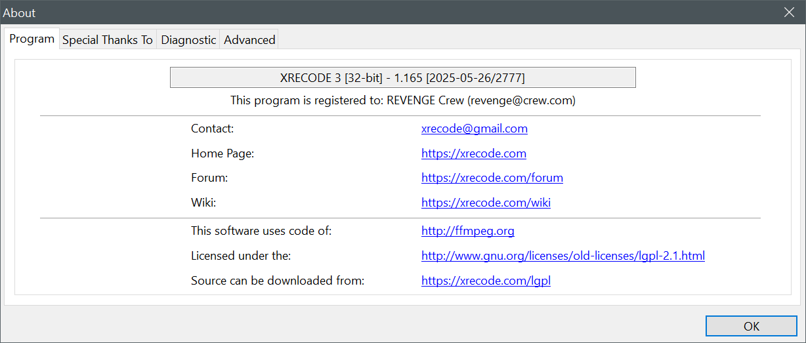This screenshot has height=343, width=806.
Task: Select the Advanced tab
Action: [249, 40]
